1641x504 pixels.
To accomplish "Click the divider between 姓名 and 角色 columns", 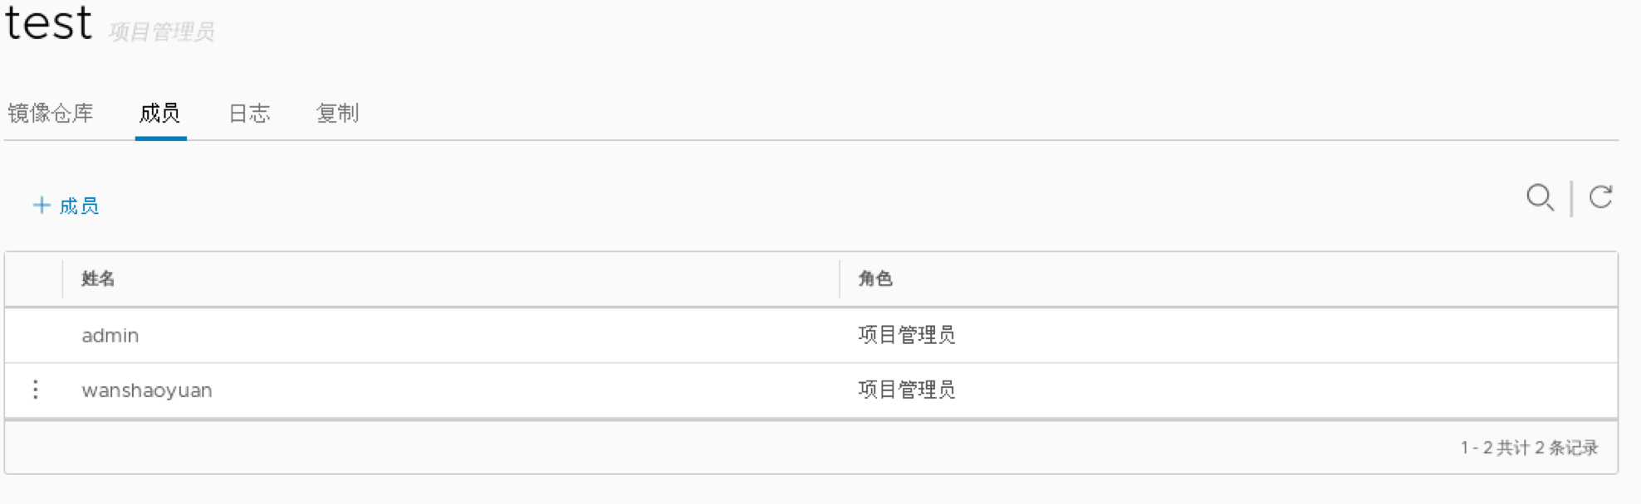I will pyautogui.click(x=840, y=279).
